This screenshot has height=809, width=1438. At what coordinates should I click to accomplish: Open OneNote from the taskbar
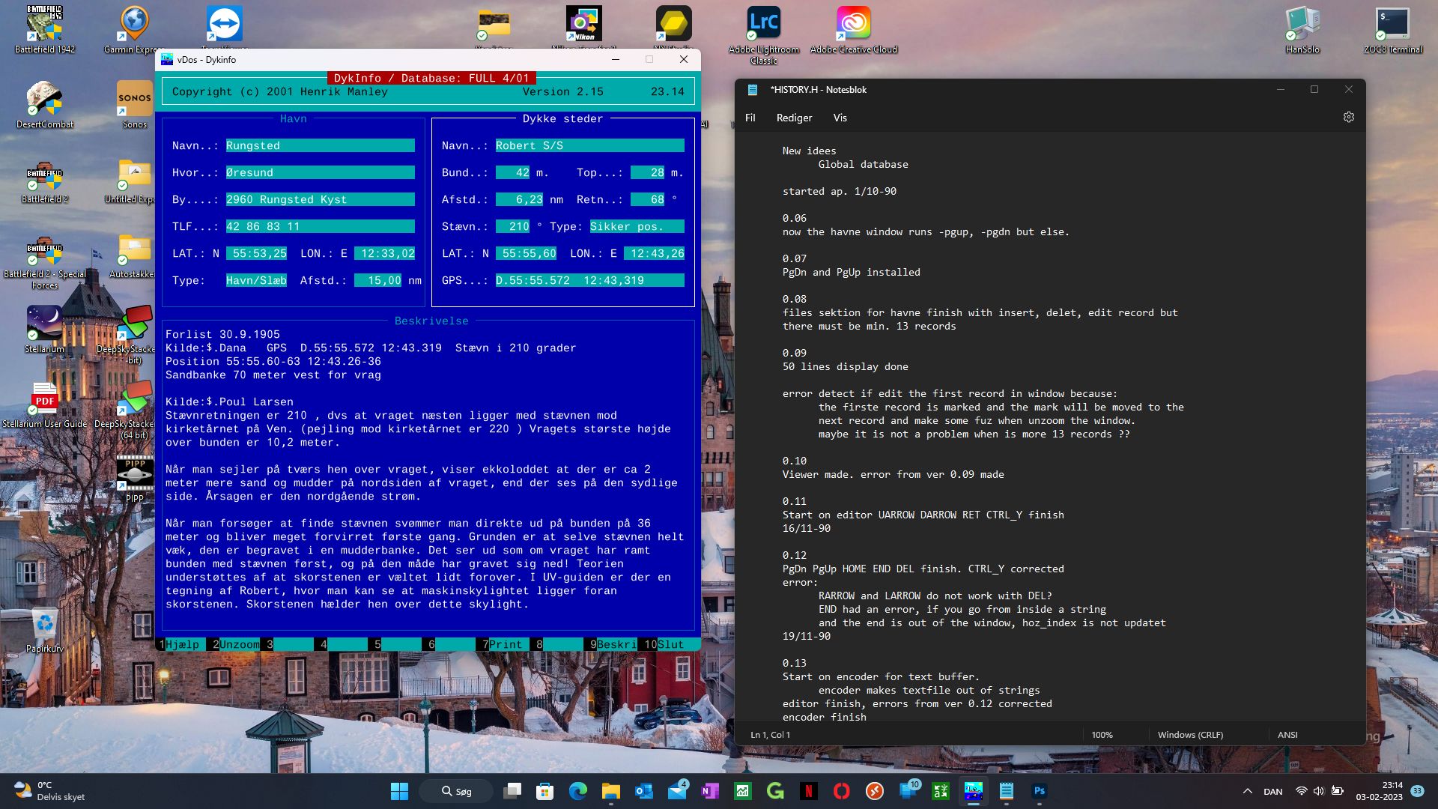click(709, 791)
